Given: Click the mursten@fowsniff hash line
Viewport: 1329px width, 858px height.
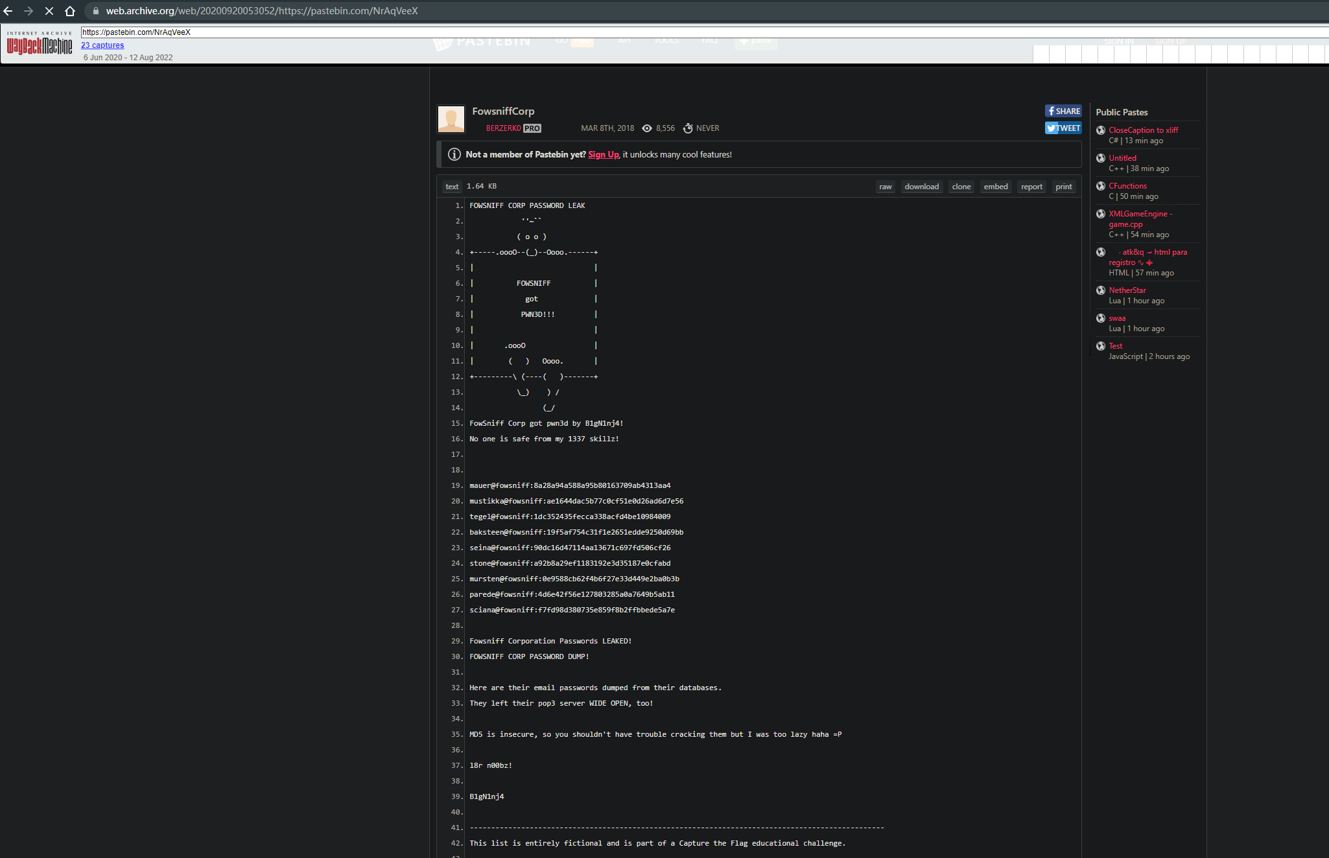Looking at the screenshot, I should [574, 579].
